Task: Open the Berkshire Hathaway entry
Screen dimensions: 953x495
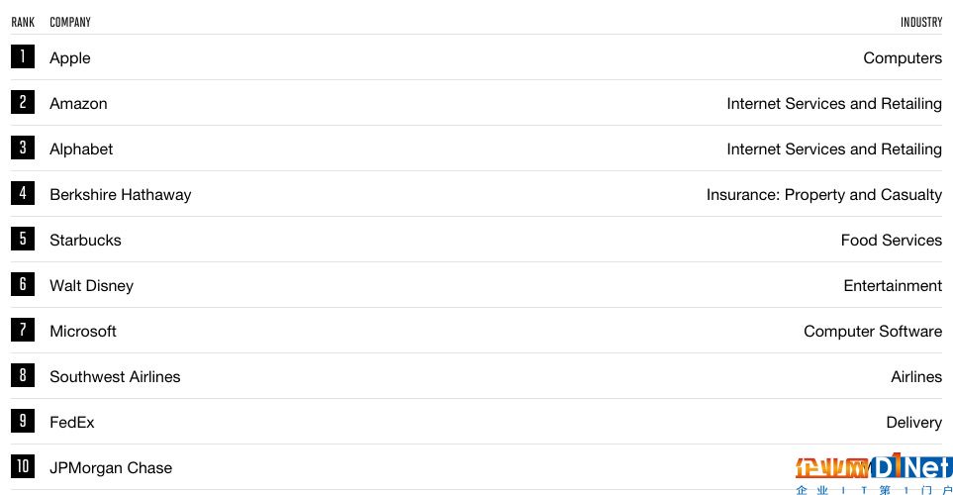Action: coord(121,195)
